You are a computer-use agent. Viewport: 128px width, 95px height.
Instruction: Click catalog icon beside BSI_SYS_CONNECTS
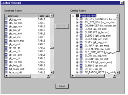[81, 19]
